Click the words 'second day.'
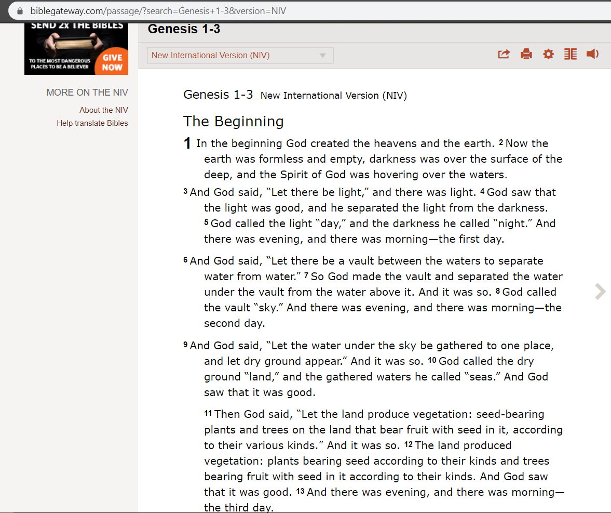Image resolution: width=611 pixels, height=513 pixels. (x=235, y=323)
